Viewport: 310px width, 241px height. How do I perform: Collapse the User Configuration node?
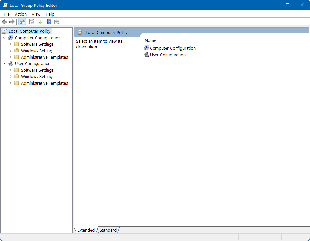tap(4, 63)
